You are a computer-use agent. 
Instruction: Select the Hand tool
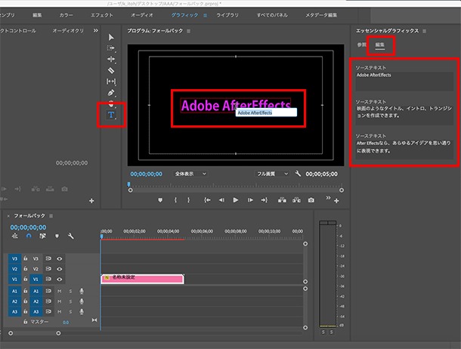click(x=111, y=103)
